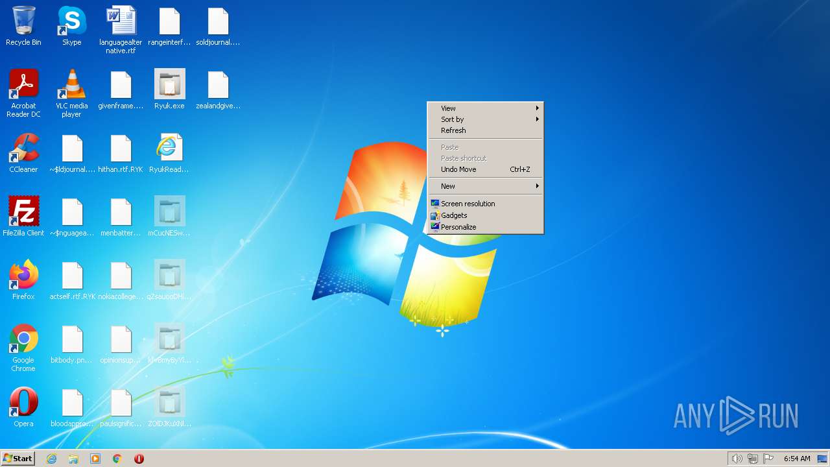
Task: Select the zealandgive... file icon
Action: pyautogui.click(x=218, y=90)
